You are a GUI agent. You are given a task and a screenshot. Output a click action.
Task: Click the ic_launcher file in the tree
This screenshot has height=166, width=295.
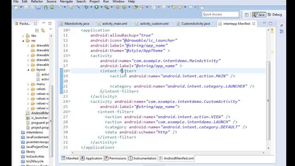pos(37,118)
